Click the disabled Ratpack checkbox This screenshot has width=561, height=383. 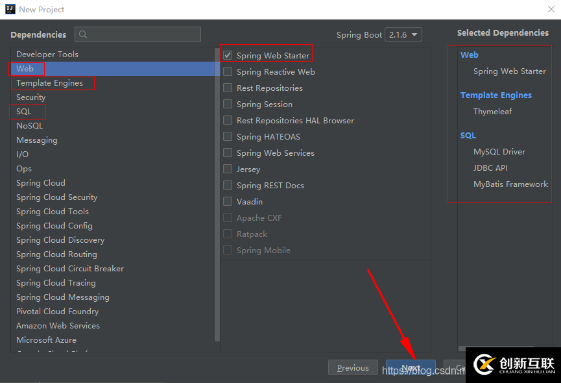pyautogui.click(x=228, y=234)
